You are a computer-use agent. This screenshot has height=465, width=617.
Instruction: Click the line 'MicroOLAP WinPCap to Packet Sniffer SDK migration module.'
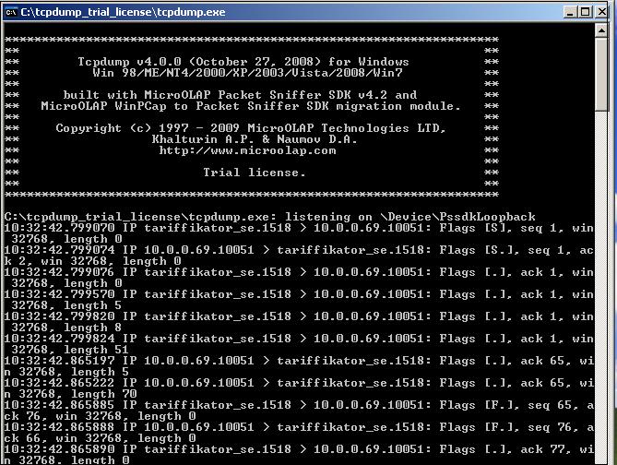(x=251, y=106)
